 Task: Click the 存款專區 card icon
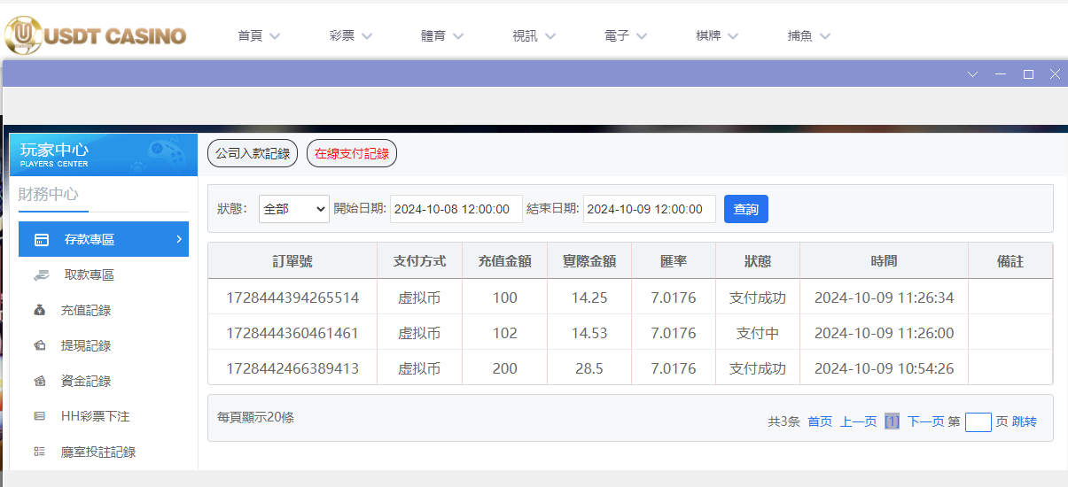point(41,240)
